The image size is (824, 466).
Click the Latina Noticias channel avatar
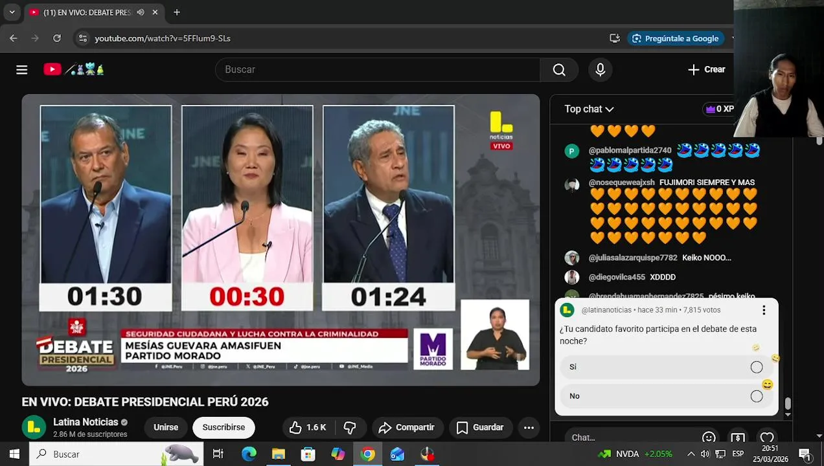[34, 427]
